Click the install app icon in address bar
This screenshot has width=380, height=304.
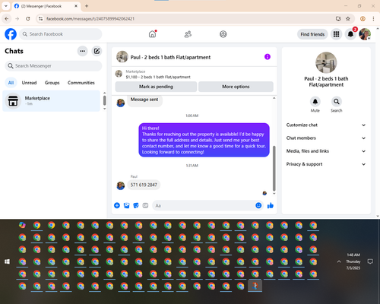(338, 19)
